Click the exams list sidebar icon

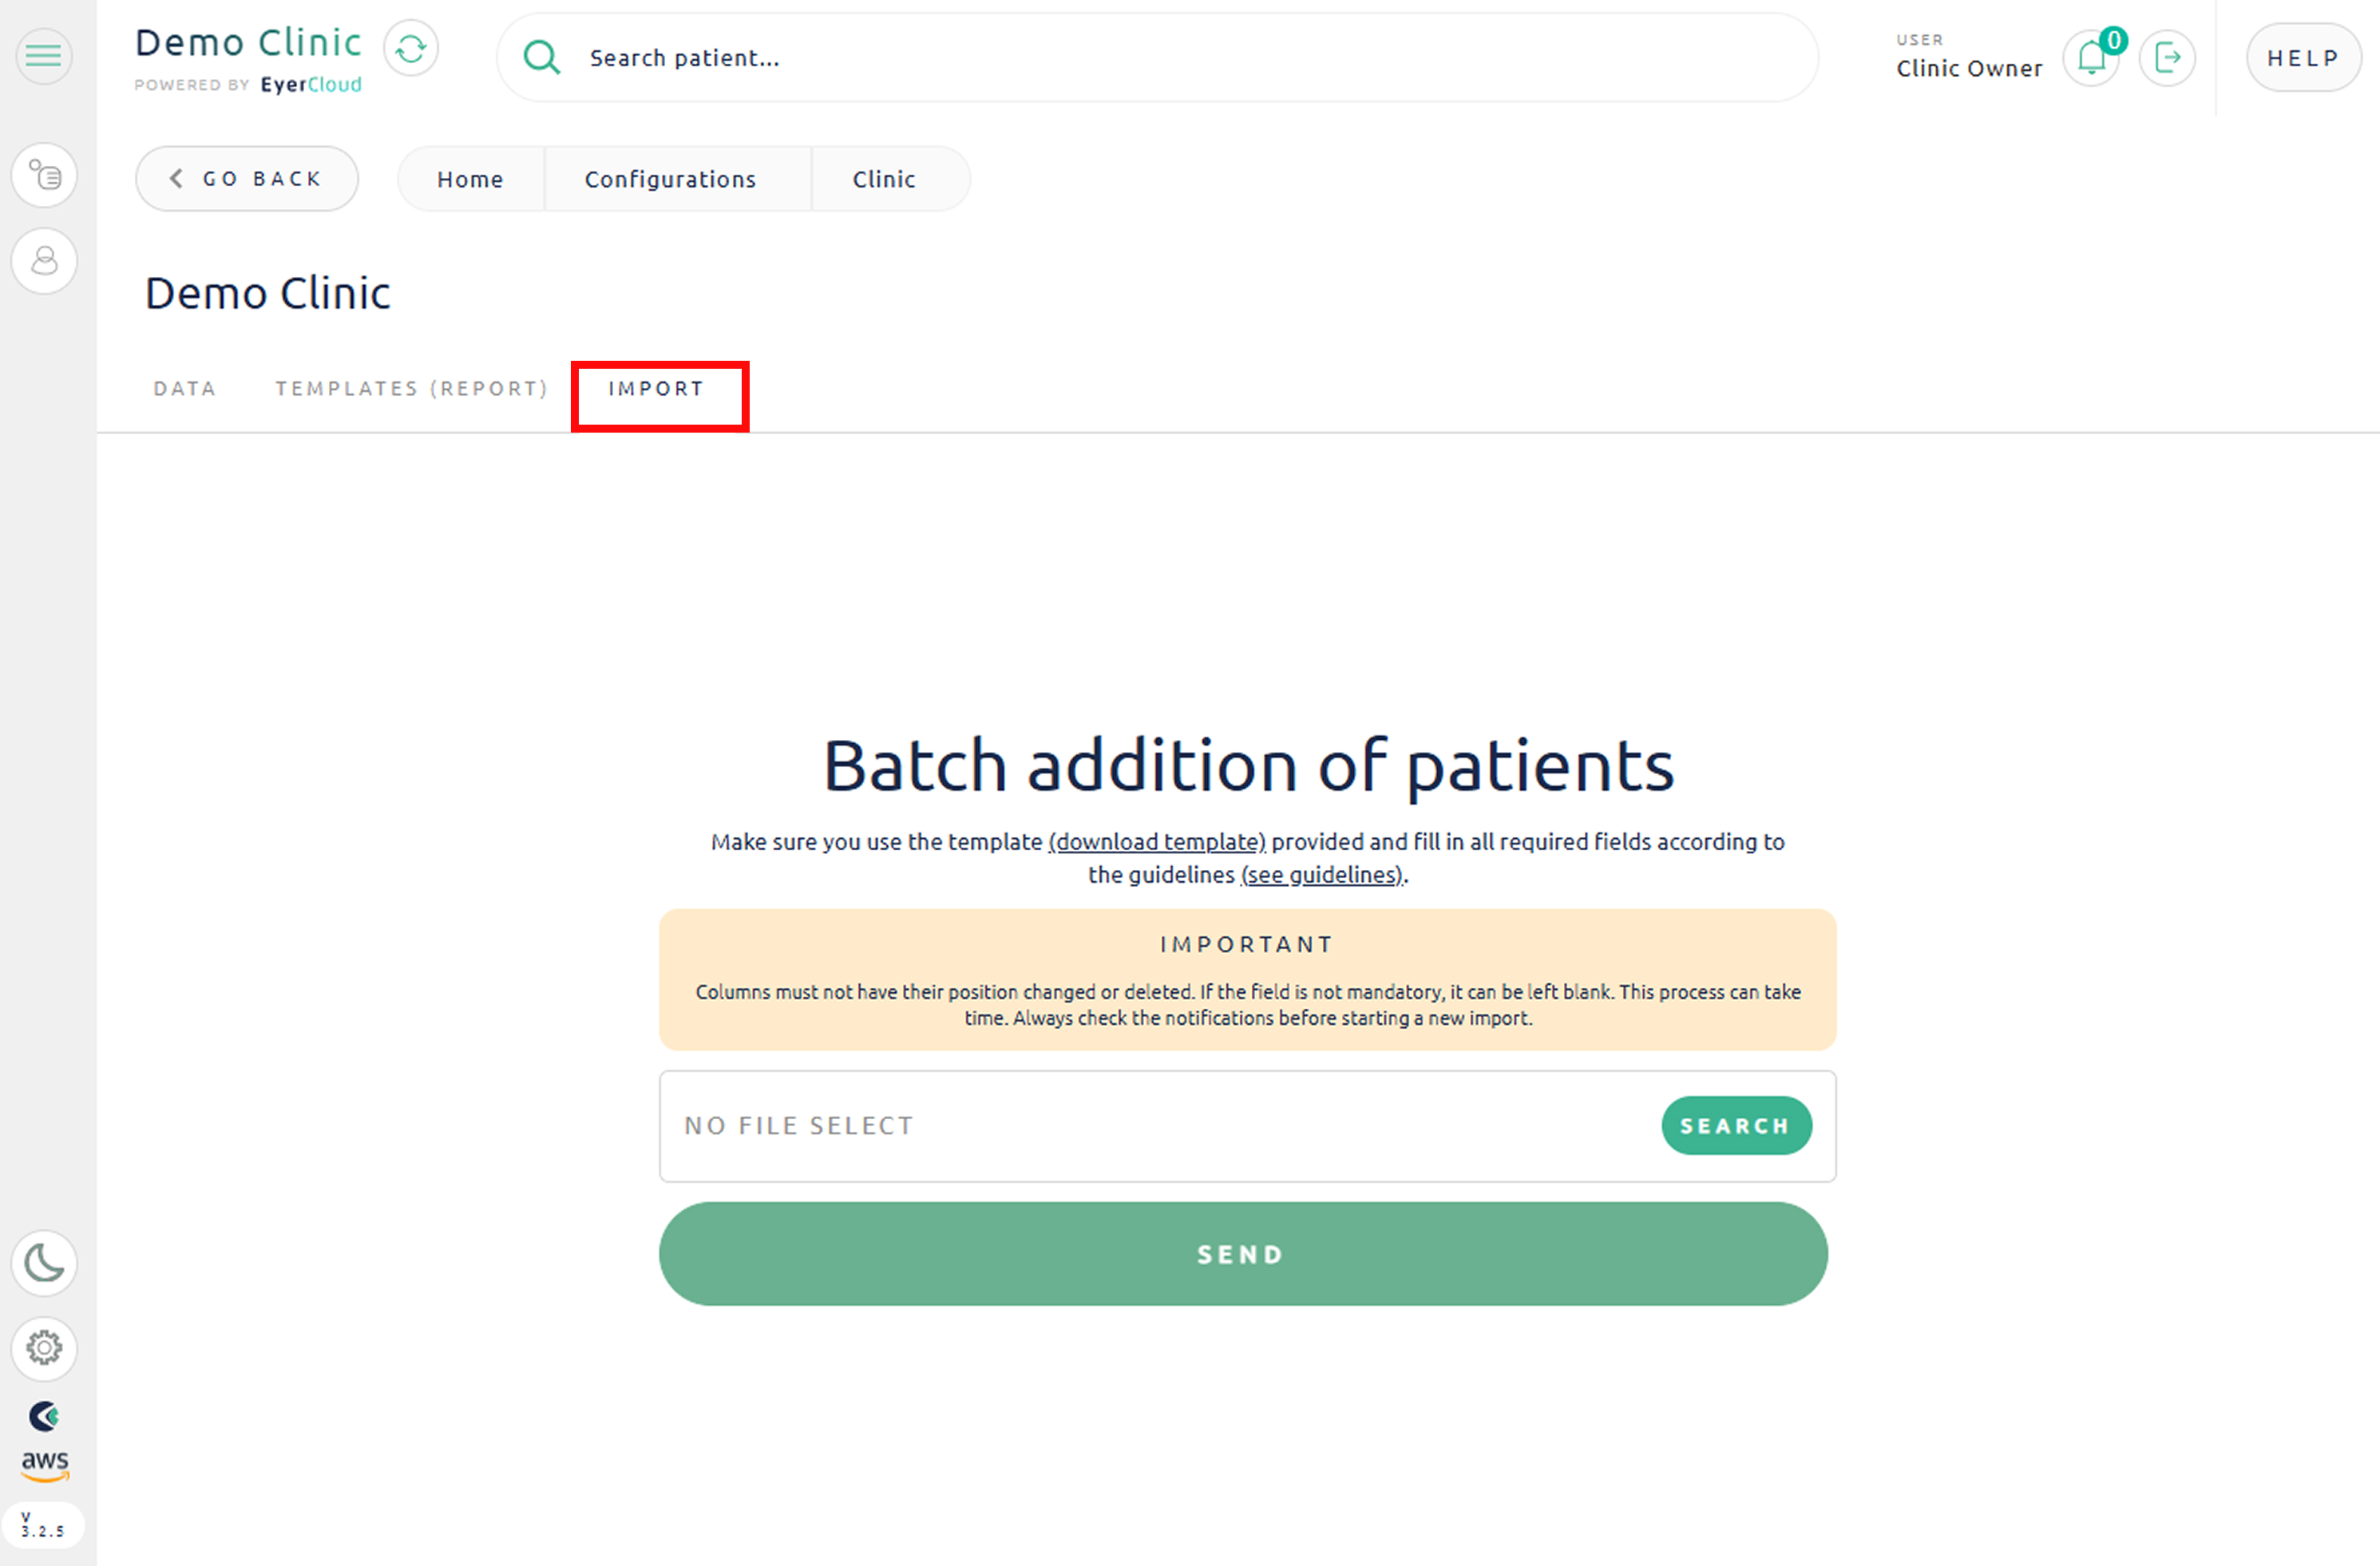(x=44, y=176)
